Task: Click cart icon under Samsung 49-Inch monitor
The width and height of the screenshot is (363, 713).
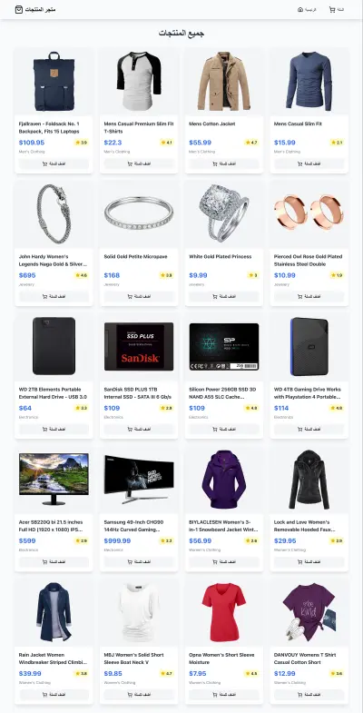Action: coord(130,562)
